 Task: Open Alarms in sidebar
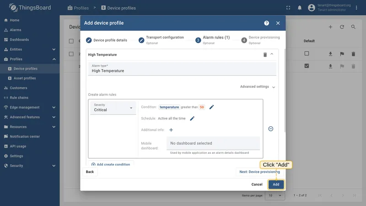(x=30, y=30)
